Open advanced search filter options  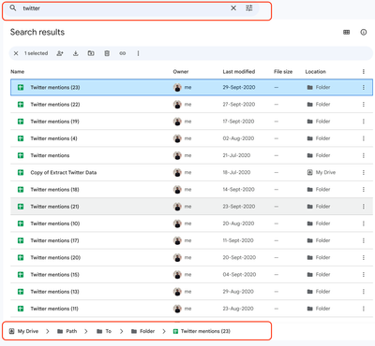tap(249, 8)
